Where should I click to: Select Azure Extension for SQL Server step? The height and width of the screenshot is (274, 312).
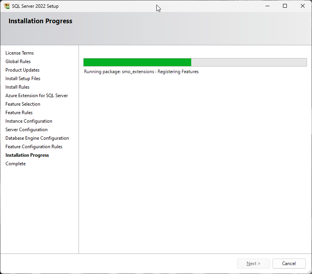tap(36, 96)
